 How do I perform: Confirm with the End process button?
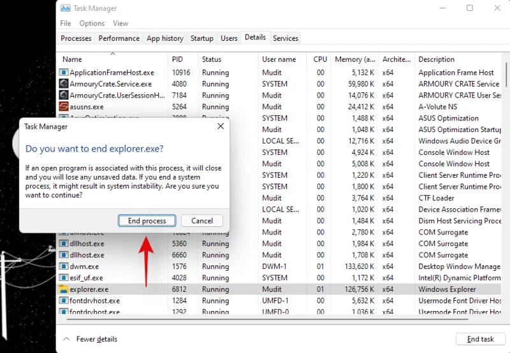147,221
